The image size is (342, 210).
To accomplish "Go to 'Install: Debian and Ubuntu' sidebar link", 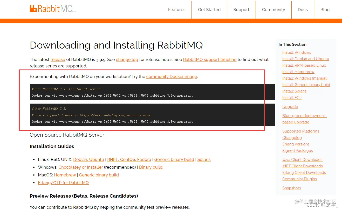I will click(x=306, y=59).
